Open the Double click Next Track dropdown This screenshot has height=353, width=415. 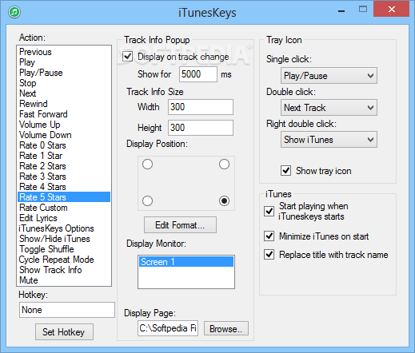[329, 108]
